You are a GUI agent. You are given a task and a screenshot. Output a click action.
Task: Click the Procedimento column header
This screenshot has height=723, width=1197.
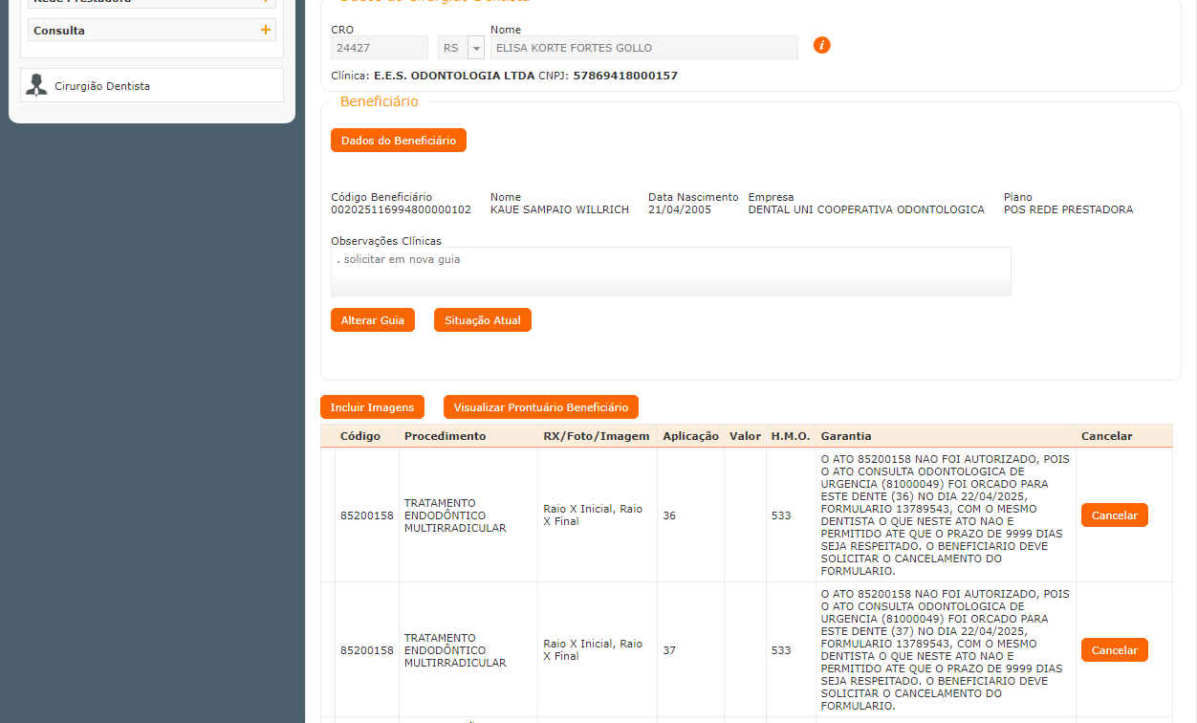445,436
